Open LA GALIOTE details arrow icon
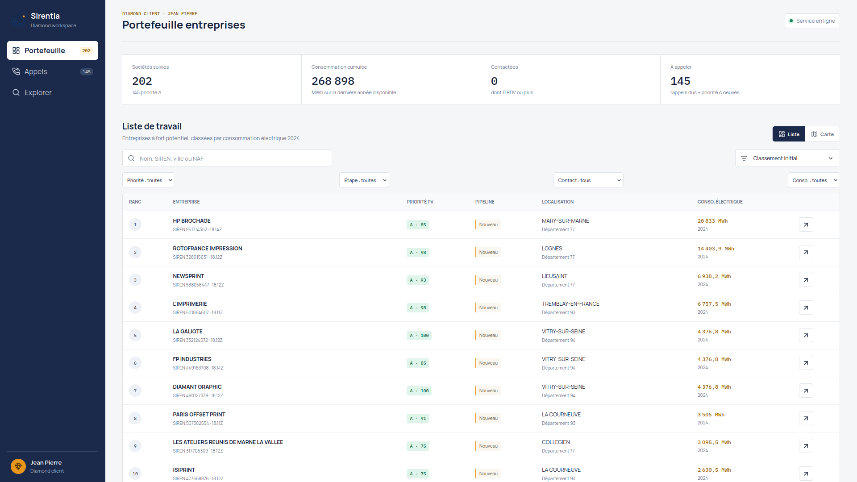This screenshot has width=857, height=482. pyautogui.click(x=806, y=335)
